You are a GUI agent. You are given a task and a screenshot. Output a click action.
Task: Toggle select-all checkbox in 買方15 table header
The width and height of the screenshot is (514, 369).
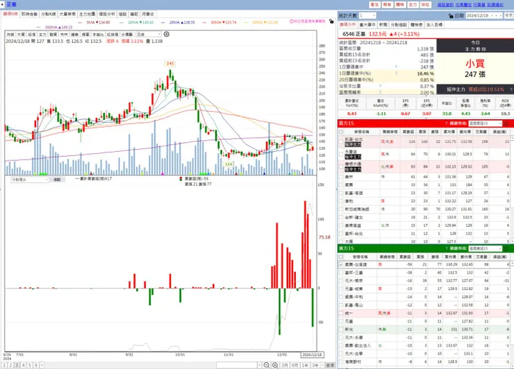click(341, 132)
